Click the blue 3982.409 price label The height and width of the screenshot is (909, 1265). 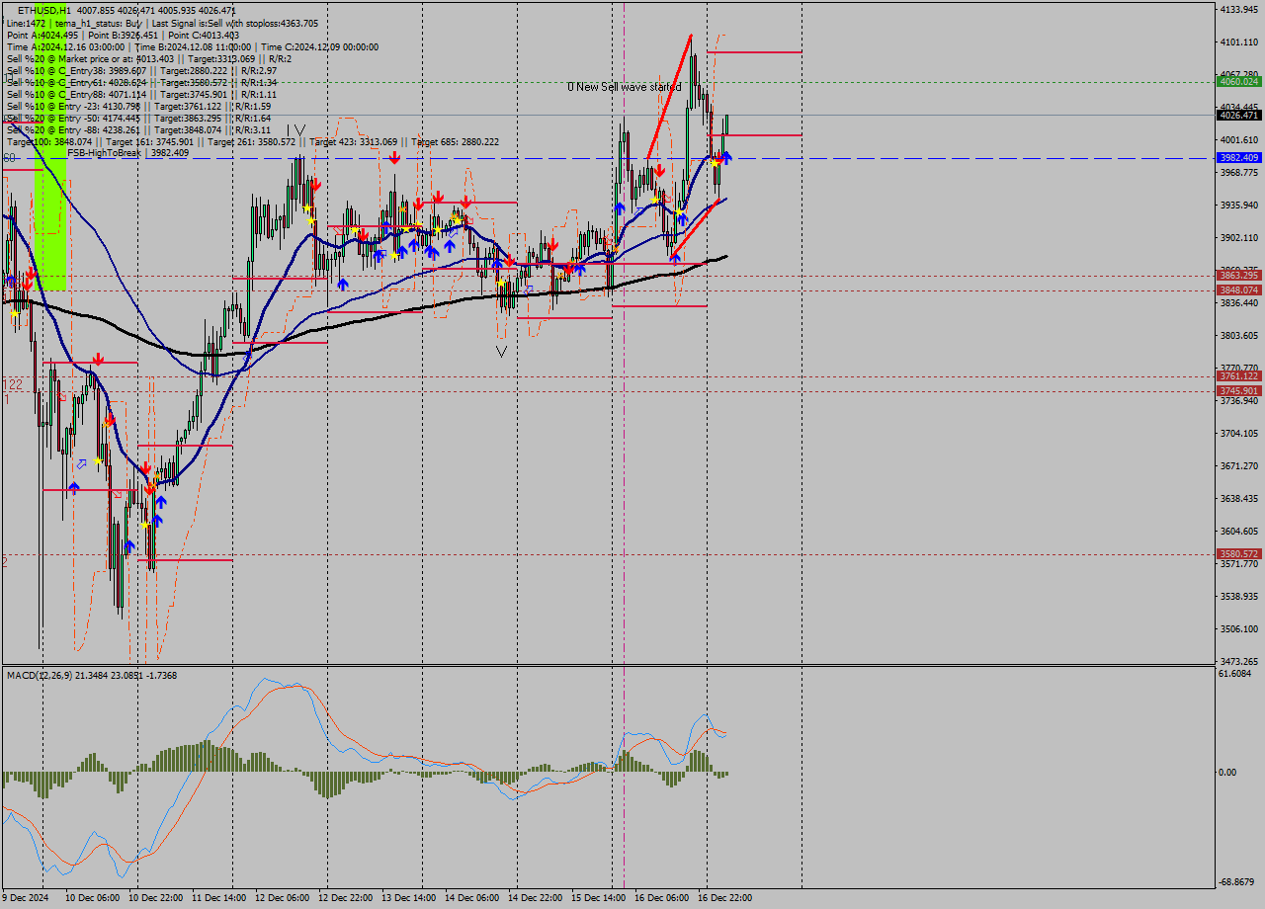click(1238, 158)
